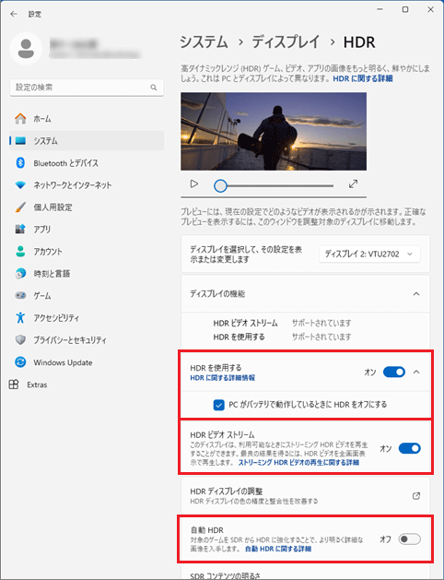Image resolution: width=444 pixels, height=580 pixels.
Task: Open HDR display calibration external link icon
Action: tap(416, 496)
